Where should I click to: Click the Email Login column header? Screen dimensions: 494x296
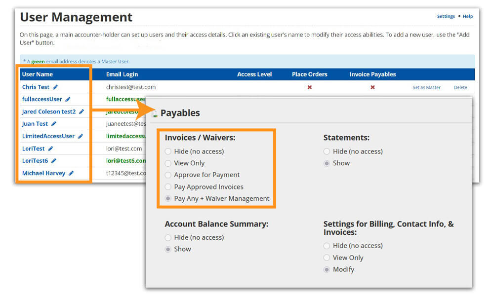[x=122, y=74]
